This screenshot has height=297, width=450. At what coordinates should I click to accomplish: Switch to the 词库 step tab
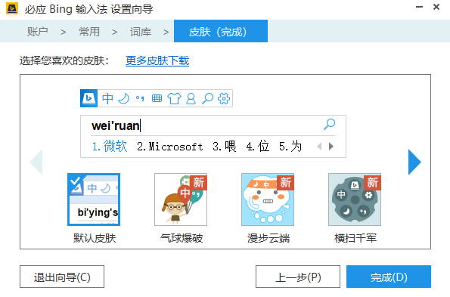pyautogui.click(x=141, y=32)
